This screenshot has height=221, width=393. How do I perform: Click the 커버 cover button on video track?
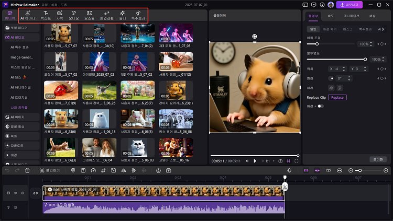[36, 193]
